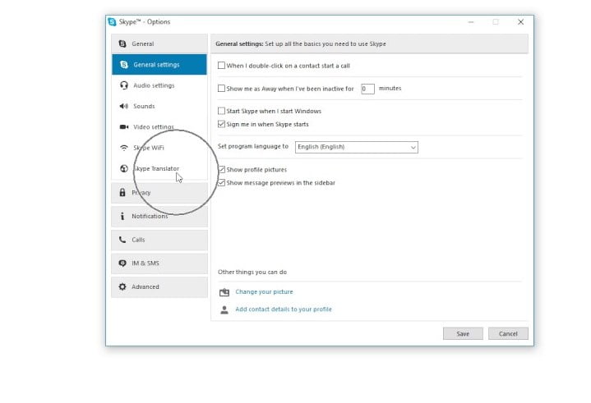Viewport: 591px width, 403px height.
Task: Click the camera icon for Video settings
Action: (x=124, y=126)
